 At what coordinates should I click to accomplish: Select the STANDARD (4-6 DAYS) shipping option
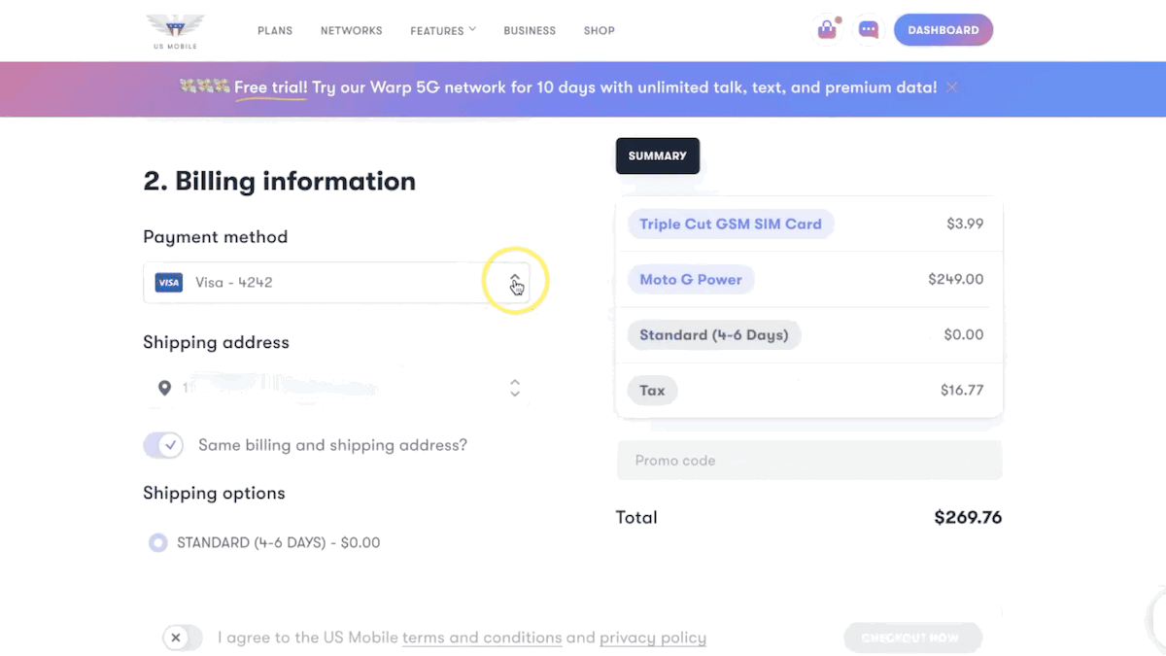click(157, 542)
